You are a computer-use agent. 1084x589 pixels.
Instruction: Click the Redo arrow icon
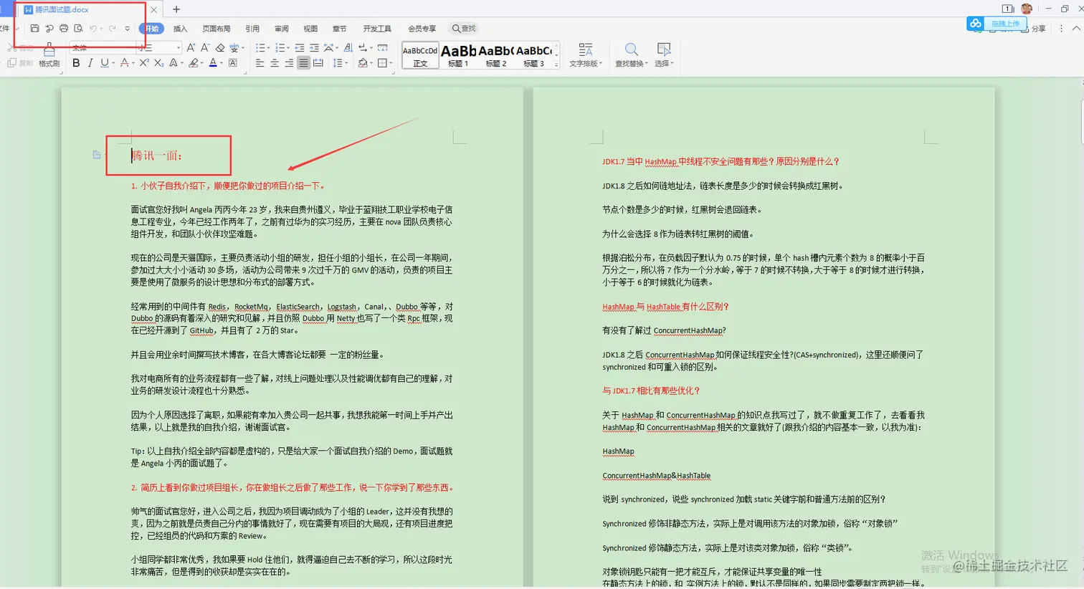coord(112,28)
